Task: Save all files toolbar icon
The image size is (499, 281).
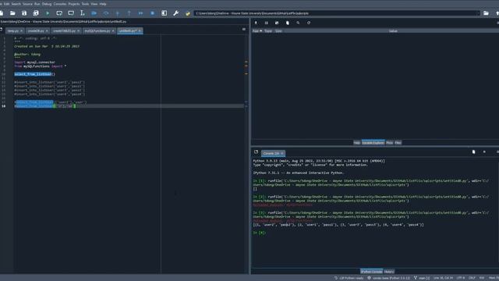Action: pos(36,13)
